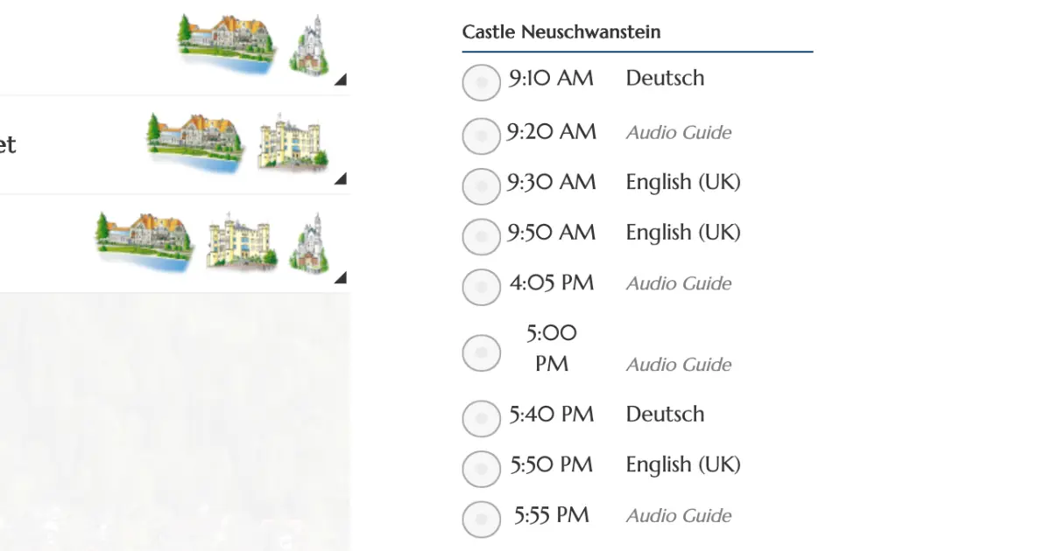Expand the second ticket row's corner arrow

click(x=341, y=178)
